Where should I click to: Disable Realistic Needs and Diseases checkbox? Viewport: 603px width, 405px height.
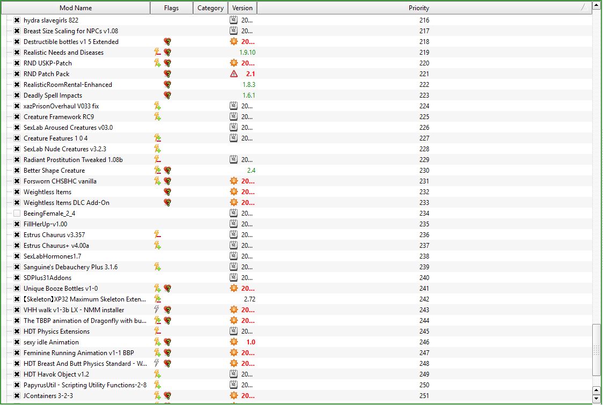tap(17, 53)
